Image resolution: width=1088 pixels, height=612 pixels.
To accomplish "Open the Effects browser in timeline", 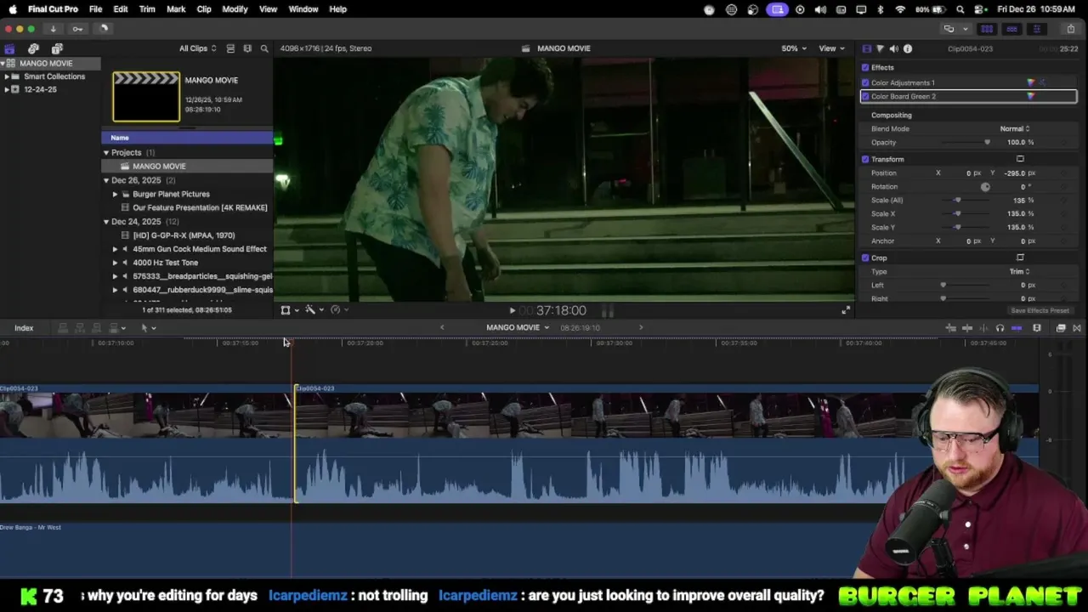I will [1061, 328].
